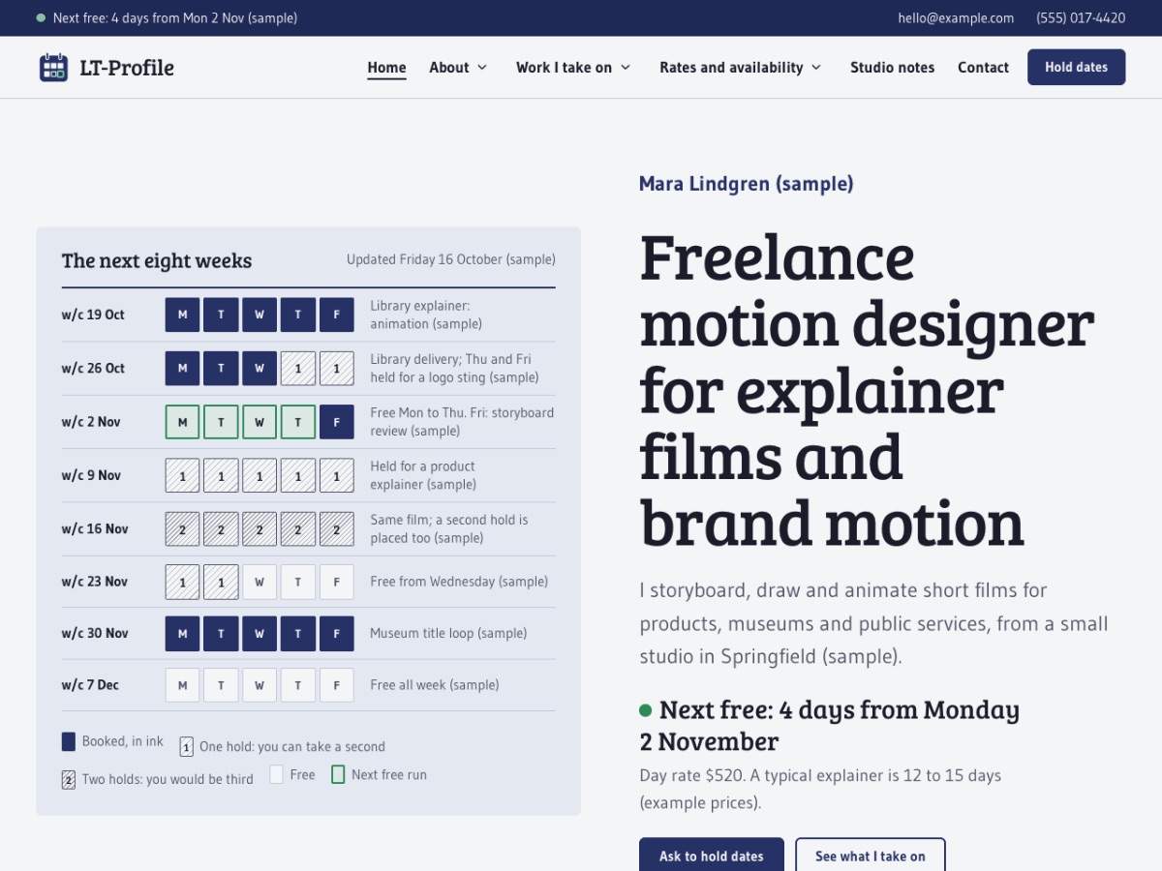Click the 'Free all week (sample)' note
1162x871 pixels.
point(435,685)
